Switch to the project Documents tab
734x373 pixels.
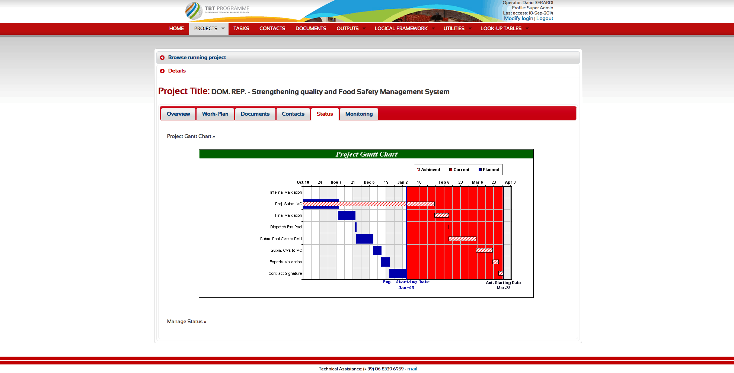click(255, 114)
